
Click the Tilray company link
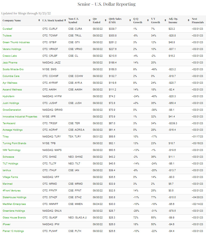pos(6,137)
